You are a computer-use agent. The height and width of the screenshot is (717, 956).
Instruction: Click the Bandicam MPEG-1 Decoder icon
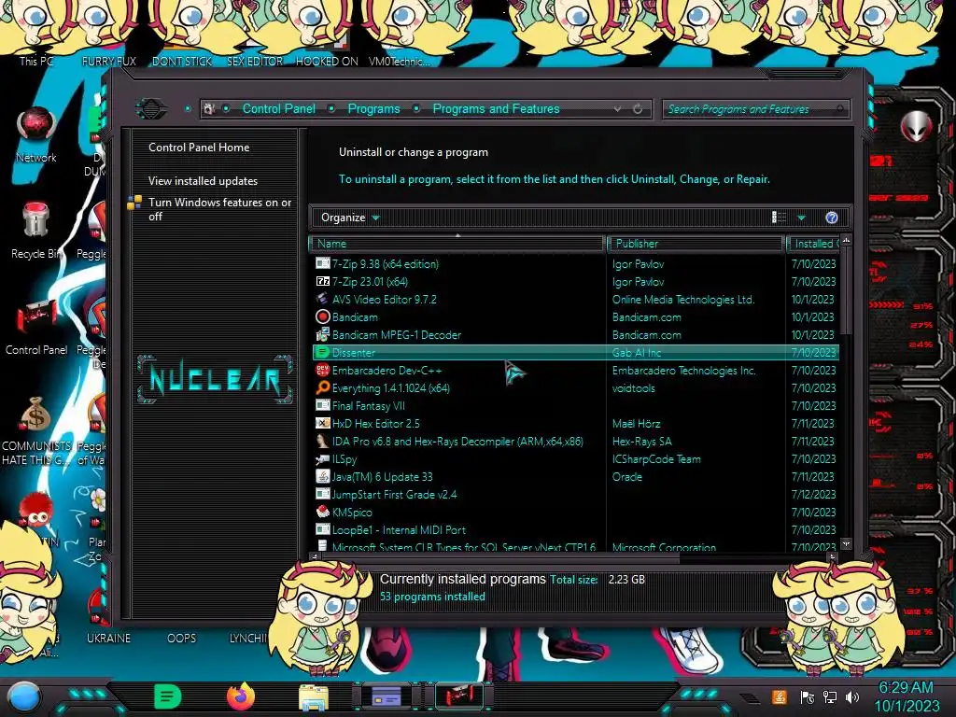point(322,334)
